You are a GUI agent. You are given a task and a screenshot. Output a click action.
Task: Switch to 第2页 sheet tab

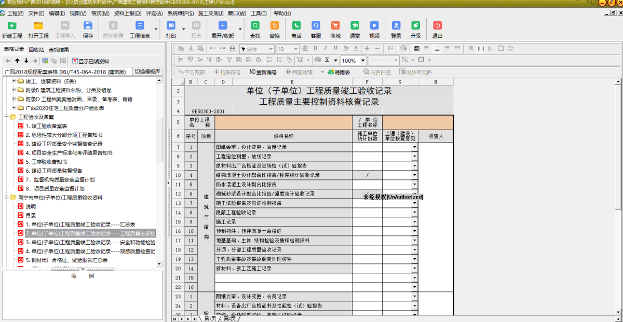[229, 318]
